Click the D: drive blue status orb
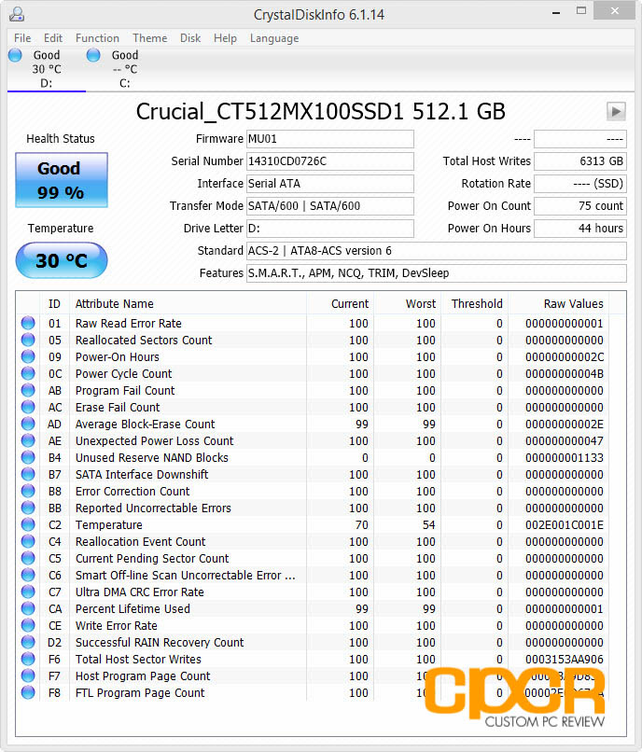Image resolution: width=642 pixels, height=752 pixels. coord(15,55)
